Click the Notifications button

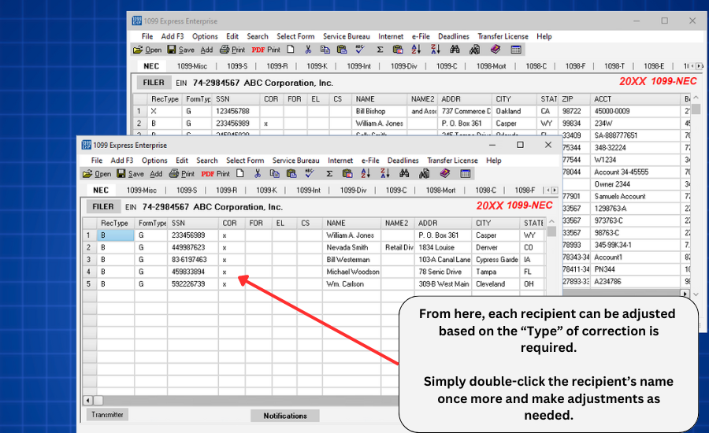pyautogui.click(x=285, y=416)
